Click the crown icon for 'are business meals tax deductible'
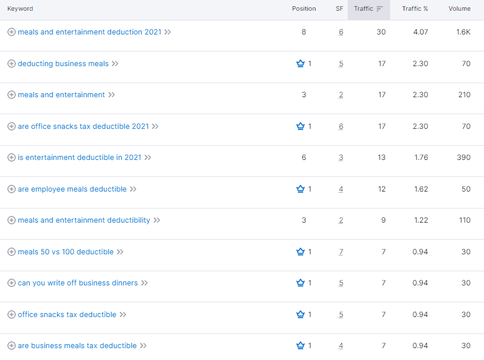Viewport: 484px width, 360px height. tap(300, 345)
